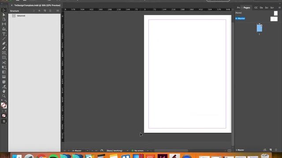Switch to the Da panel tab

[x=261, y=8]
